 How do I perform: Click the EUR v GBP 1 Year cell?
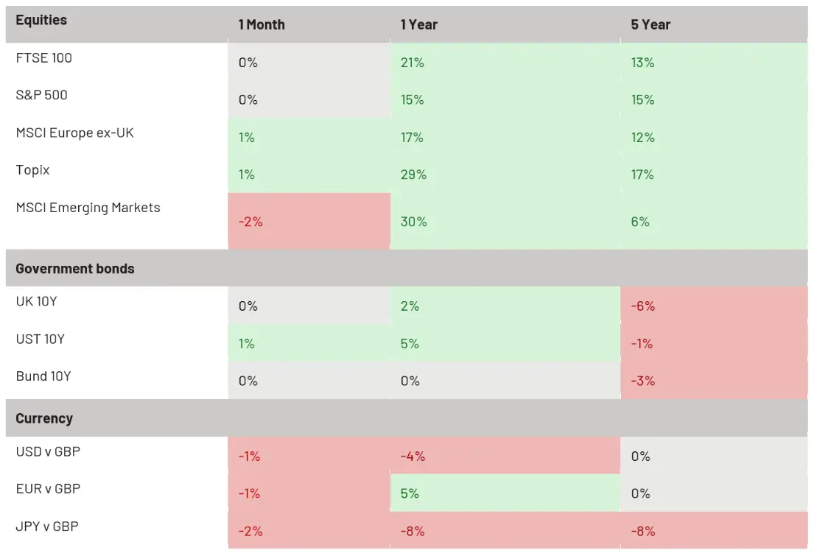pos(410,493)
